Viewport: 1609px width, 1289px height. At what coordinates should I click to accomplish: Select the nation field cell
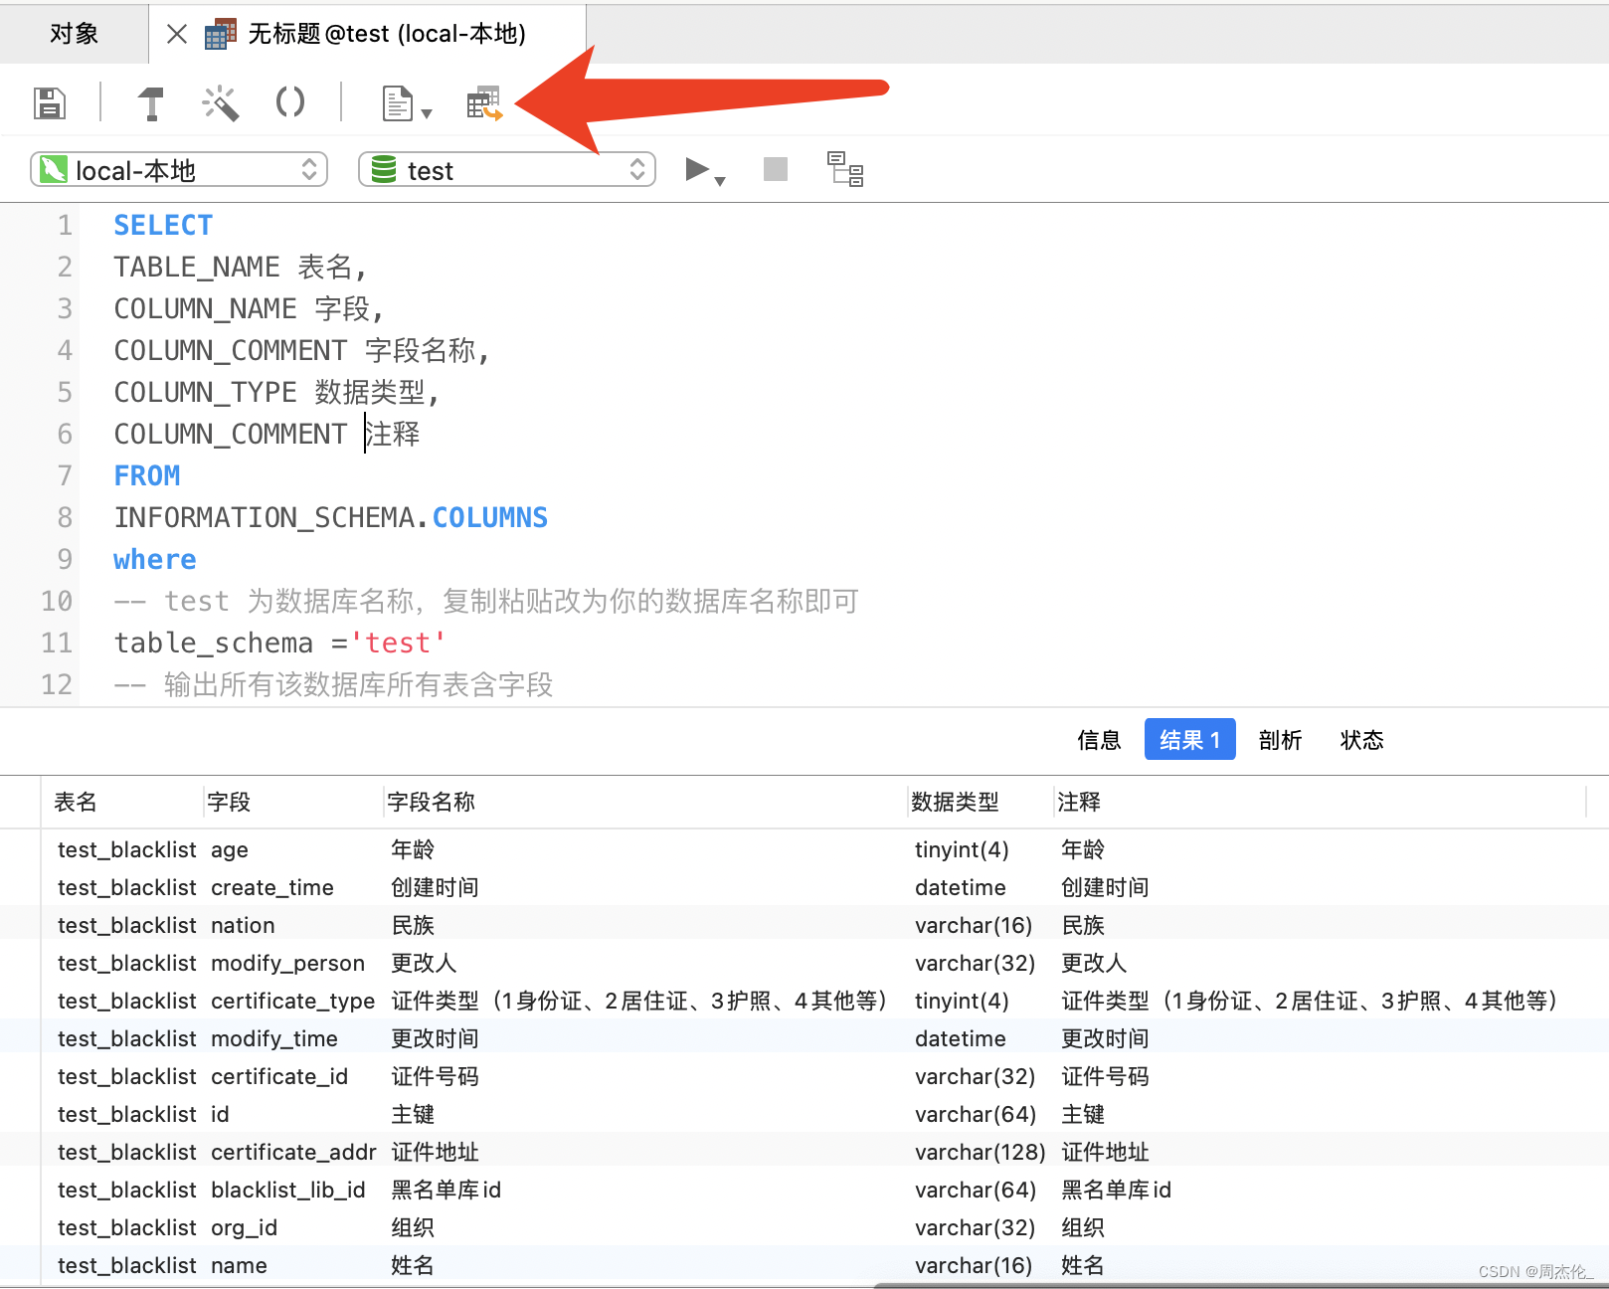click(243, 925)
